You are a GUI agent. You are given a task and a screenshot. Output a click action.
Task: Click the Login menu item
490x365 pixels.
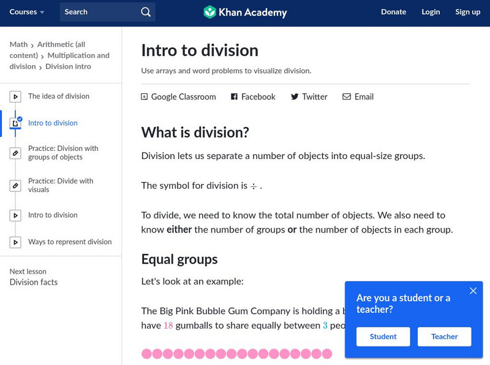pos(431,12)
